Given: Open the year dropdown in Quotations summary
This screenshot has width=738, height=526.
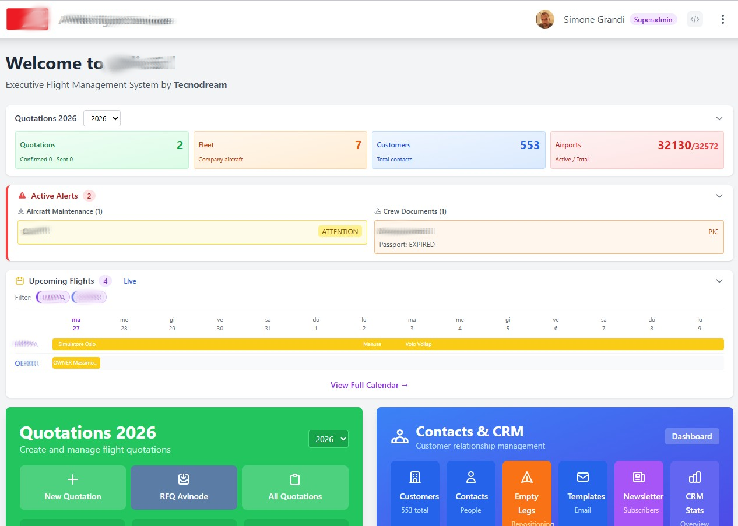Looking at the screenshot, I should point(102,118).
